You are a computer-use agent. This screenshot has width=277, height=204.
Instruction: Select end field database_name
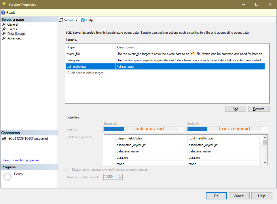click(224, 151)
